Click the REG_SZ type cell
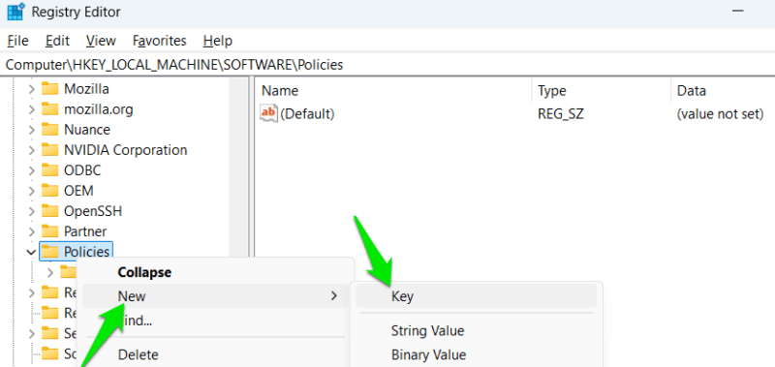775x367 pixels. point(561,114)
